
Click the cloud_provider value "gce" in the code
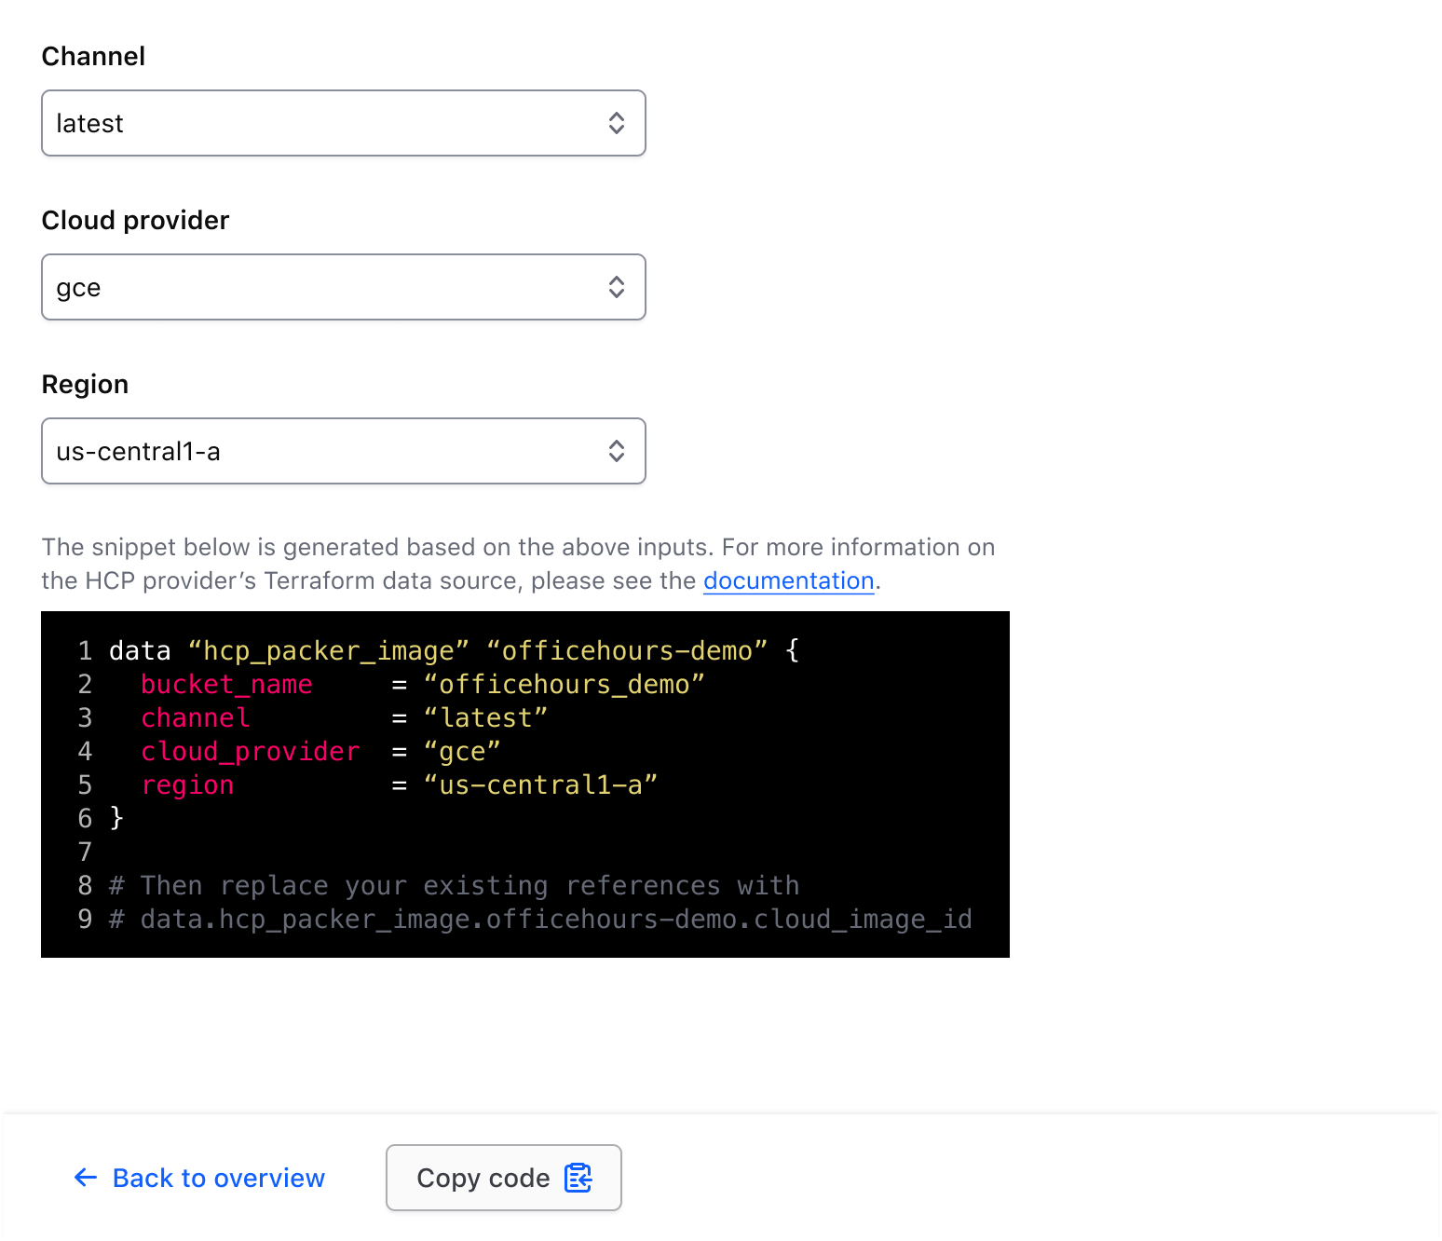tap(462, 751)
